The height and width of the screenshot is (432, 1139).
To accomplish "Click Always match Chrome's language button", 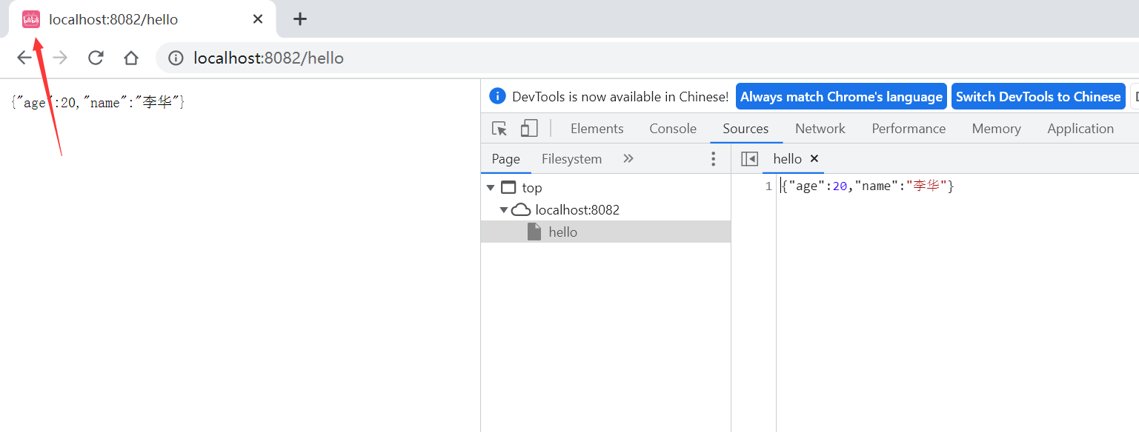I will coord(841,96).
